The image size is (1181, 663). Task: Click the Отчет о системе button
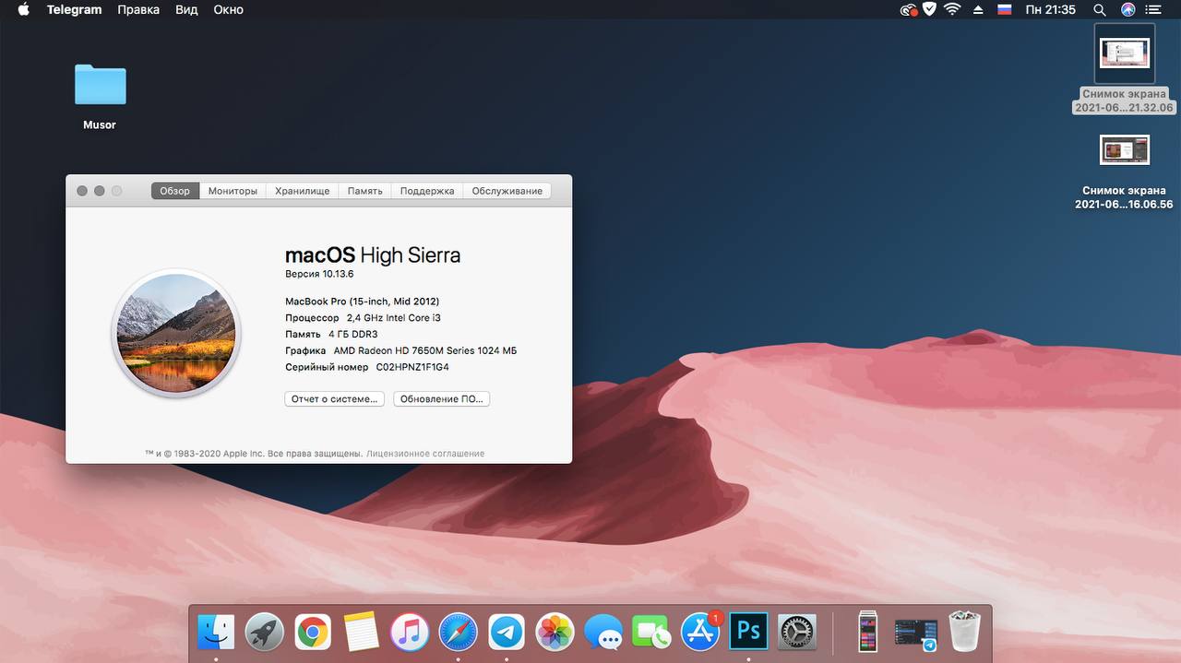(x=334, y=399)
